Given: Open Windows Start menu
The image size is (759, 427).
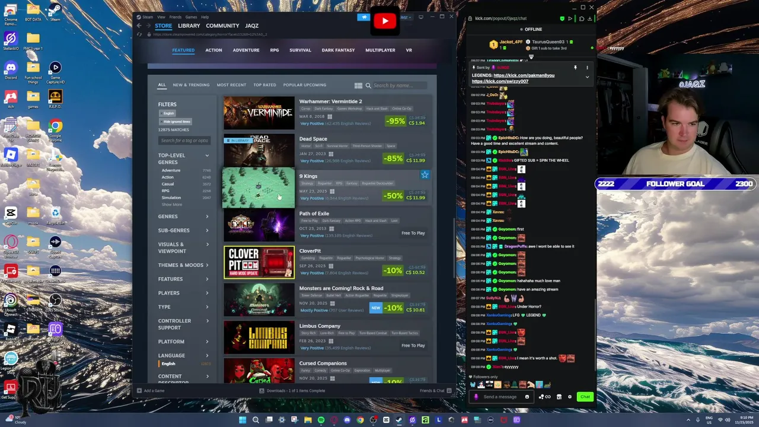Looking at the screenshot, I should 243,420.
